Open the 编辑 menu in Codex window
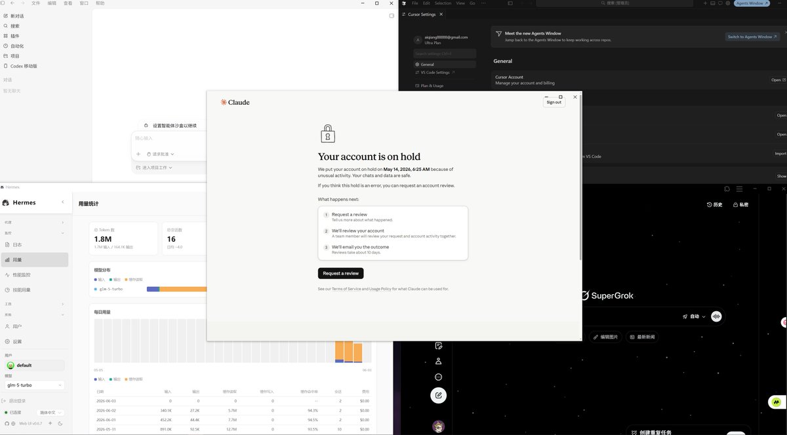The height and width of the screenshot is (435, 787). tap(52, 3)
